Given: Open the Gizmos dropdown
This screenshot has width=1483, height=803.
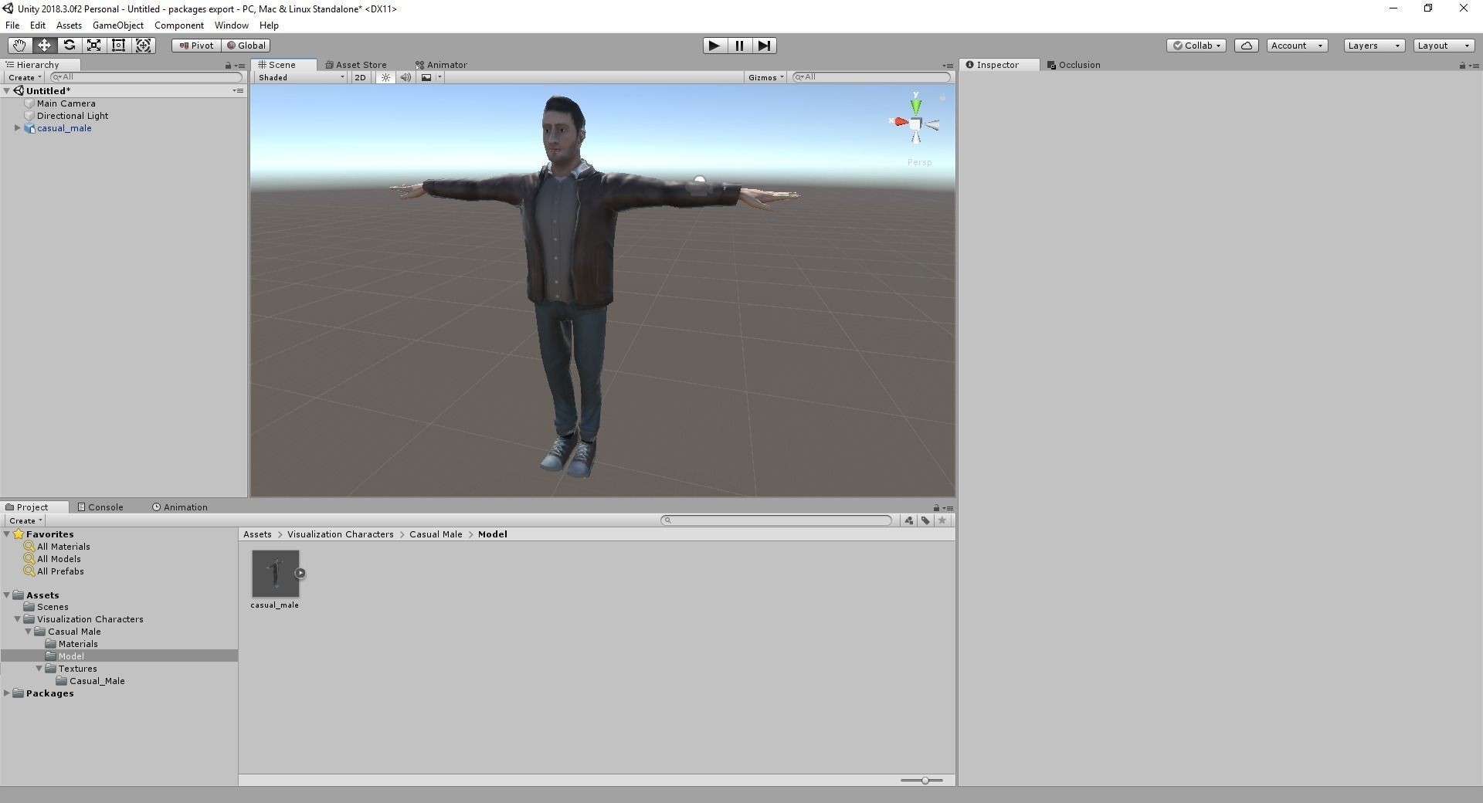Looking at the screenshot, I should pos(765,77).
